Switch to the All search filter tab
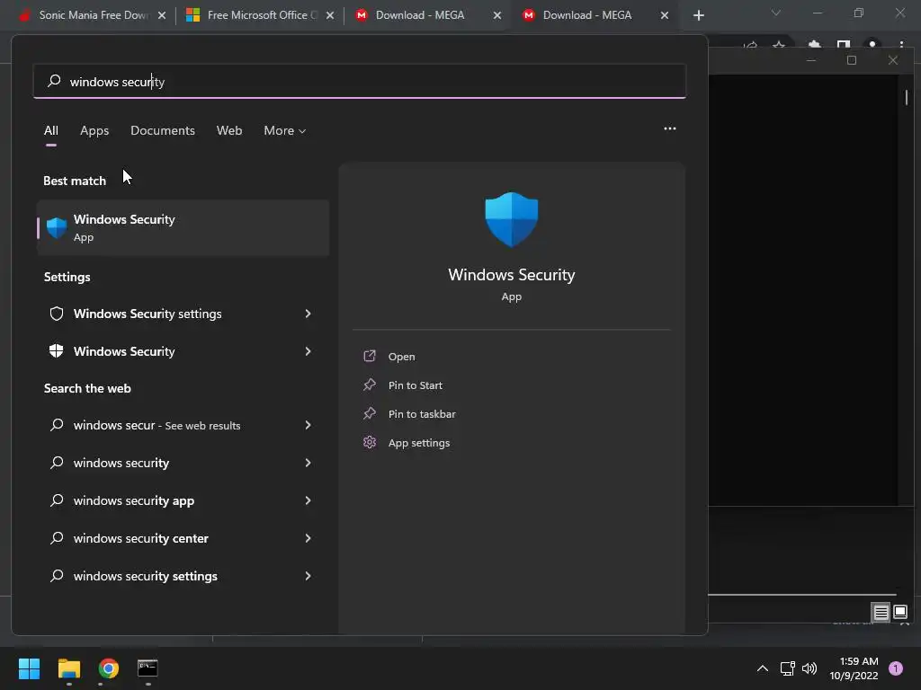The image size is (921, 690). [51, 130]
